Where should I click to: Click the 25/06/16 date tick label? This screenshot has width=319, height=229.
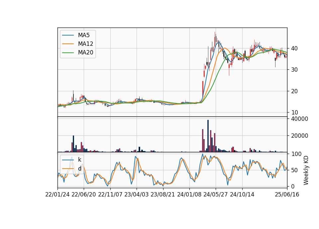(287, 194)
